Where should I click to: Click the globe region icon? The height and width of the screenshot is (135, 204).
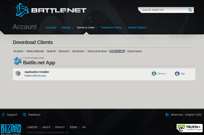click(167, 115)
